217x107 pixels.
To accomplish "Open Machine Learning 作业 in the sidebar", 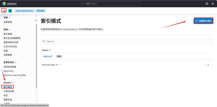I will click(x=15, y=75).
